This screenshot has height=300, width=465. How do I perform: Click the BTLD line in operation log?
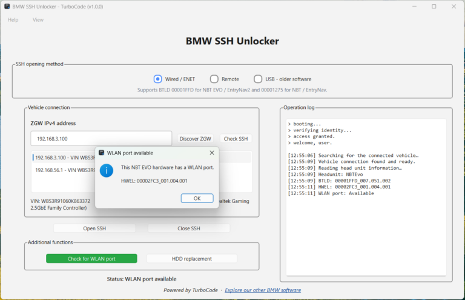(339, 181)
